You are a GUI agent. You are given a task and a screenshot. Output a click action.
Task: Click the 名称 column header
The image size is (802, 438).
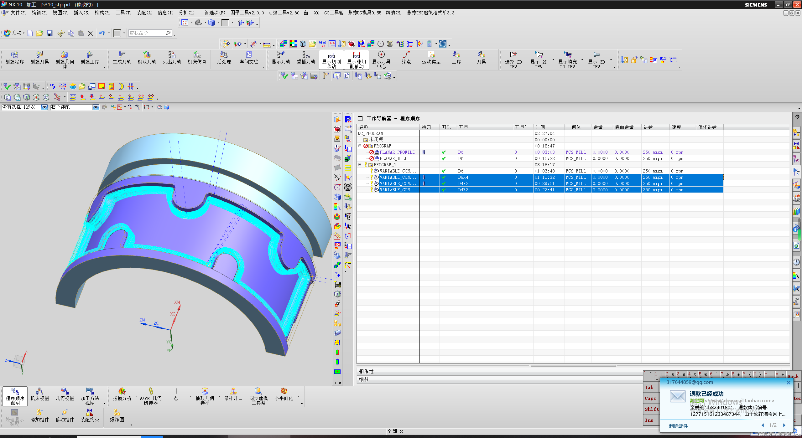point(388,127)
